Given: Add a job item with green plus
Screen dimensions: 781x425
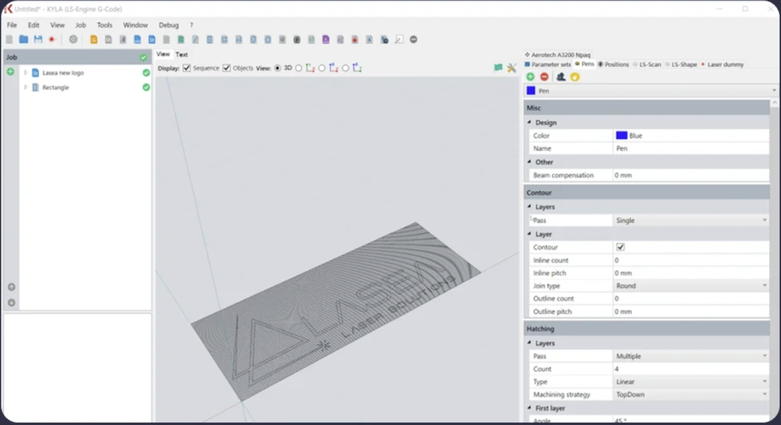Looking at the screenshot, I should click(10, 72).
